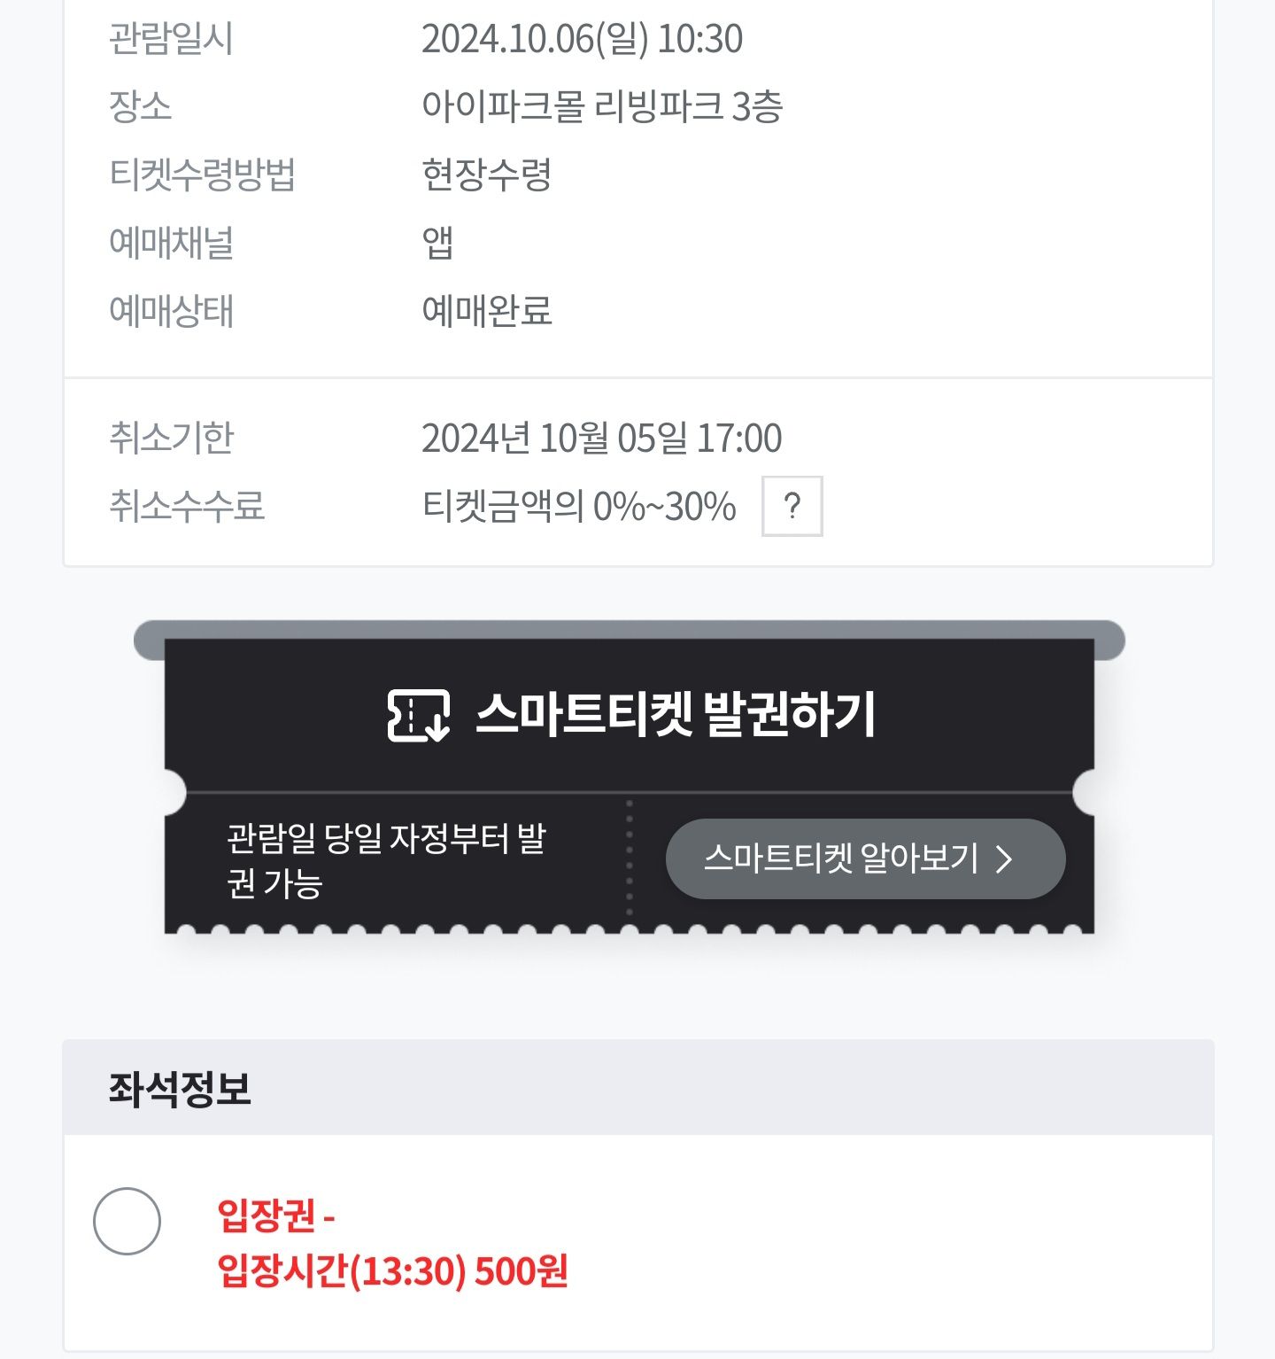This screenshot has height=1359, width=1275.
Task: Click the 예매완료 booking status text
Action: tap(486, 311)
